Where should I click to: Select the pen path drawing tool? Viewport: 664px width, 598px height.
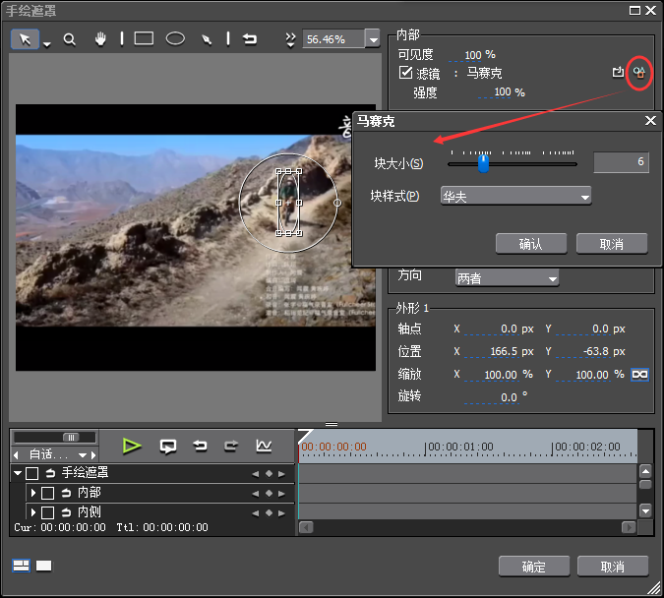(x=206, y=39)
